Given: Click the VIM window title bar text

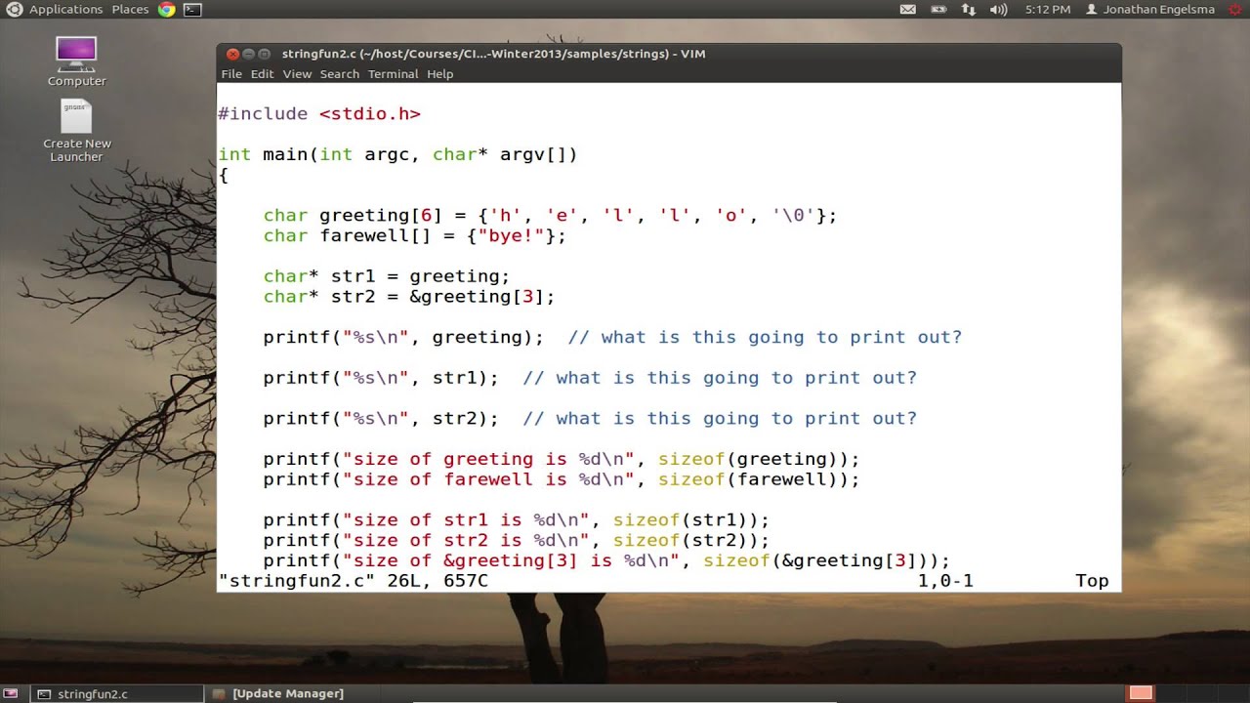Looking at the screenshot, I should [x=493, y=54].
